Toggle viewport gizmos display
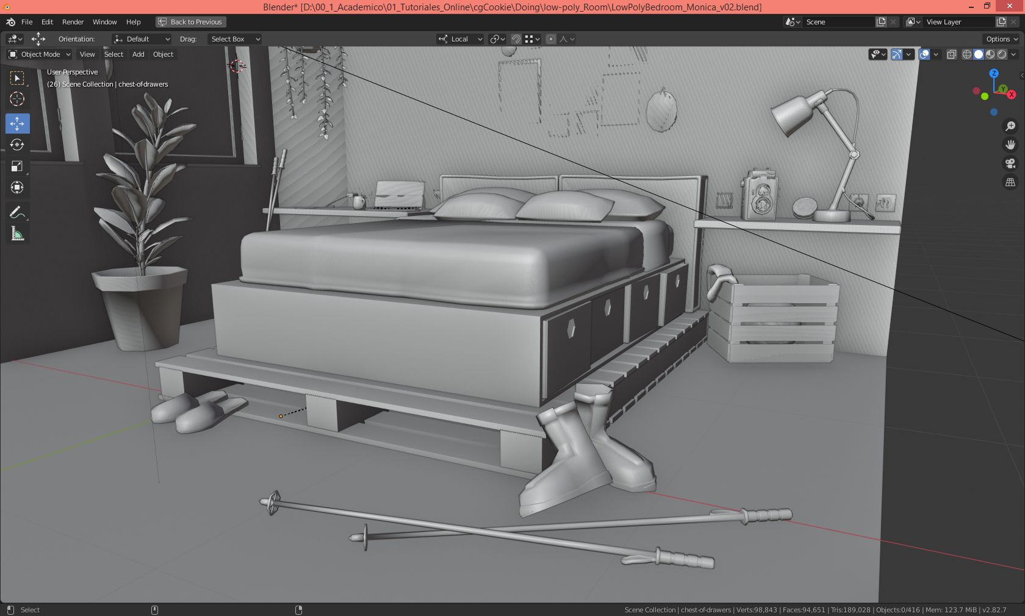The image size is (1025, 616). coord(896,54)
